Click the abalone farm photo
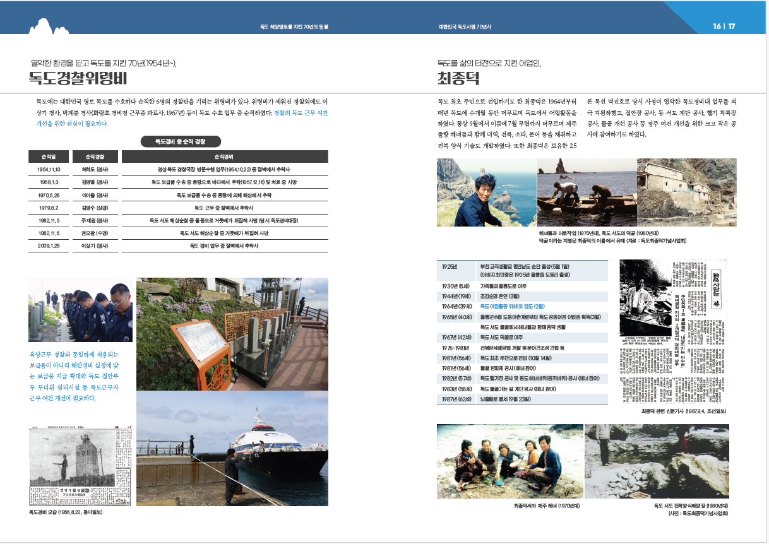 (657, 463)
